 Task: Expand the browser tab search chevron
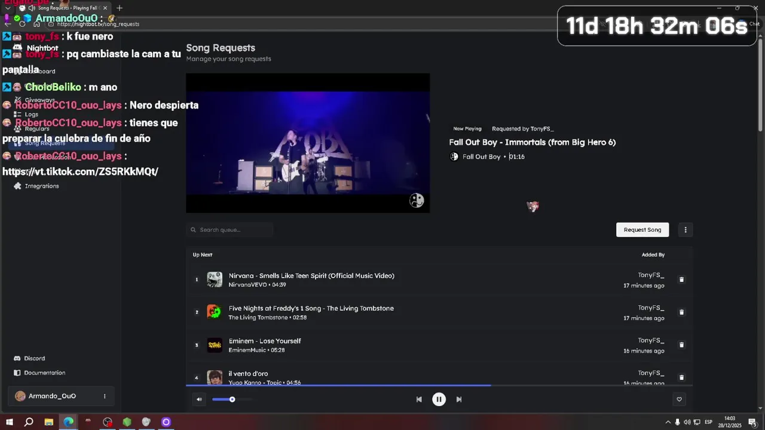click(x=7, y=8)
